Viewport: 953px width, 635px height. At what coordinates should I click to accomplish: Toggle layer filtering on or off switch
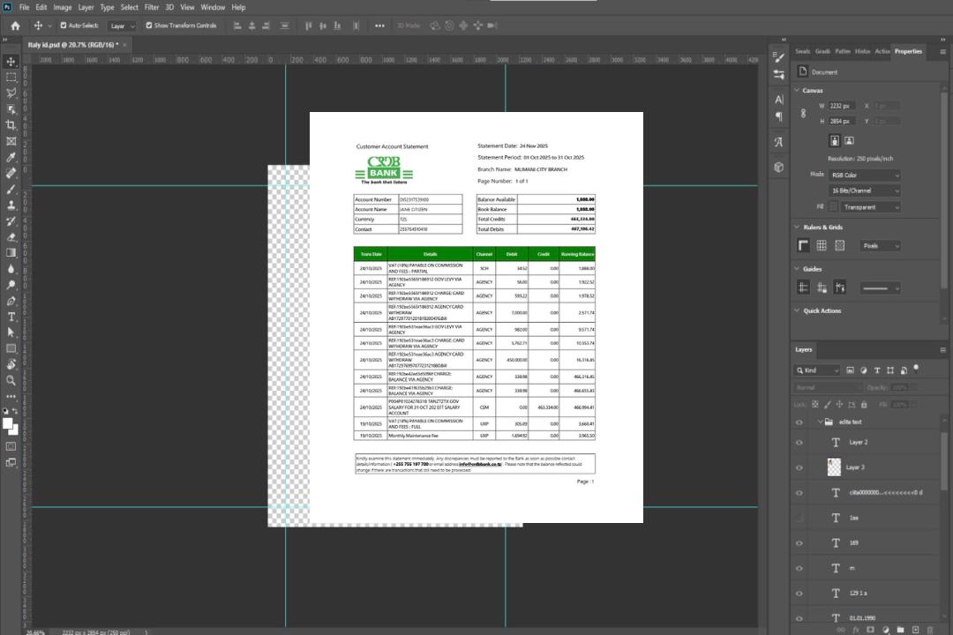coord(916,369)
